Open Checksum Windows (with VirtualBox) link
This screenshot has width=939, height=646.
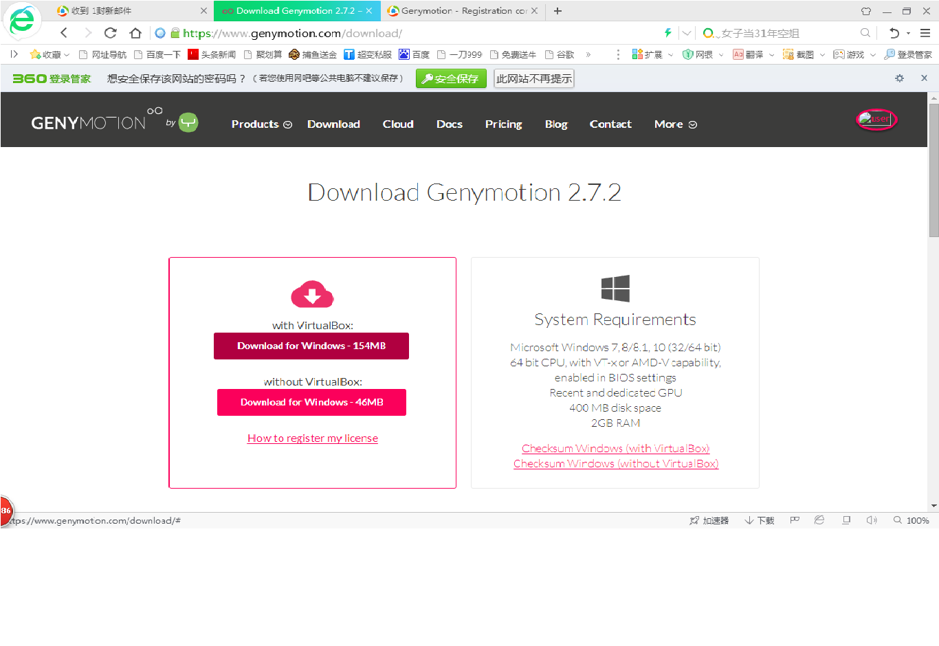pos(615,448)
